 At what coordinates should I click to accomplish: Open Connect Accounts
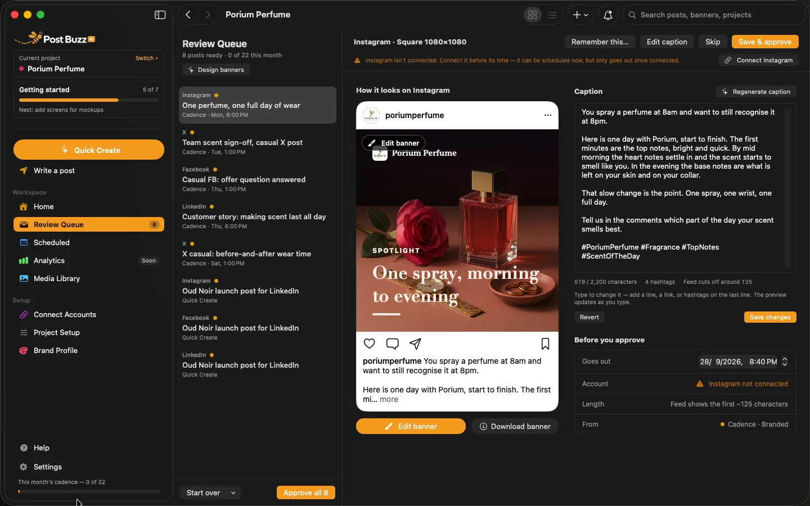click(x=89, y=315)
